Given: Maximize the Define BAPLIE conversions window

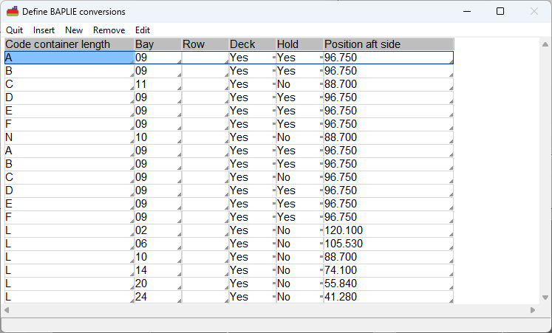Looking at the screenshot, I should 500,11.
